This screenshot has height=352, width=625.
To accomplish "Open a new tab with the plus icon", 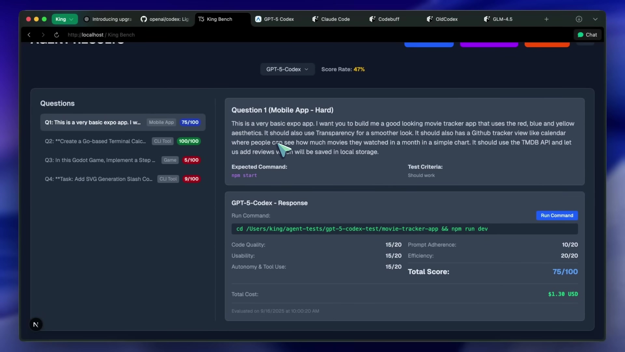I will [547, 19].
